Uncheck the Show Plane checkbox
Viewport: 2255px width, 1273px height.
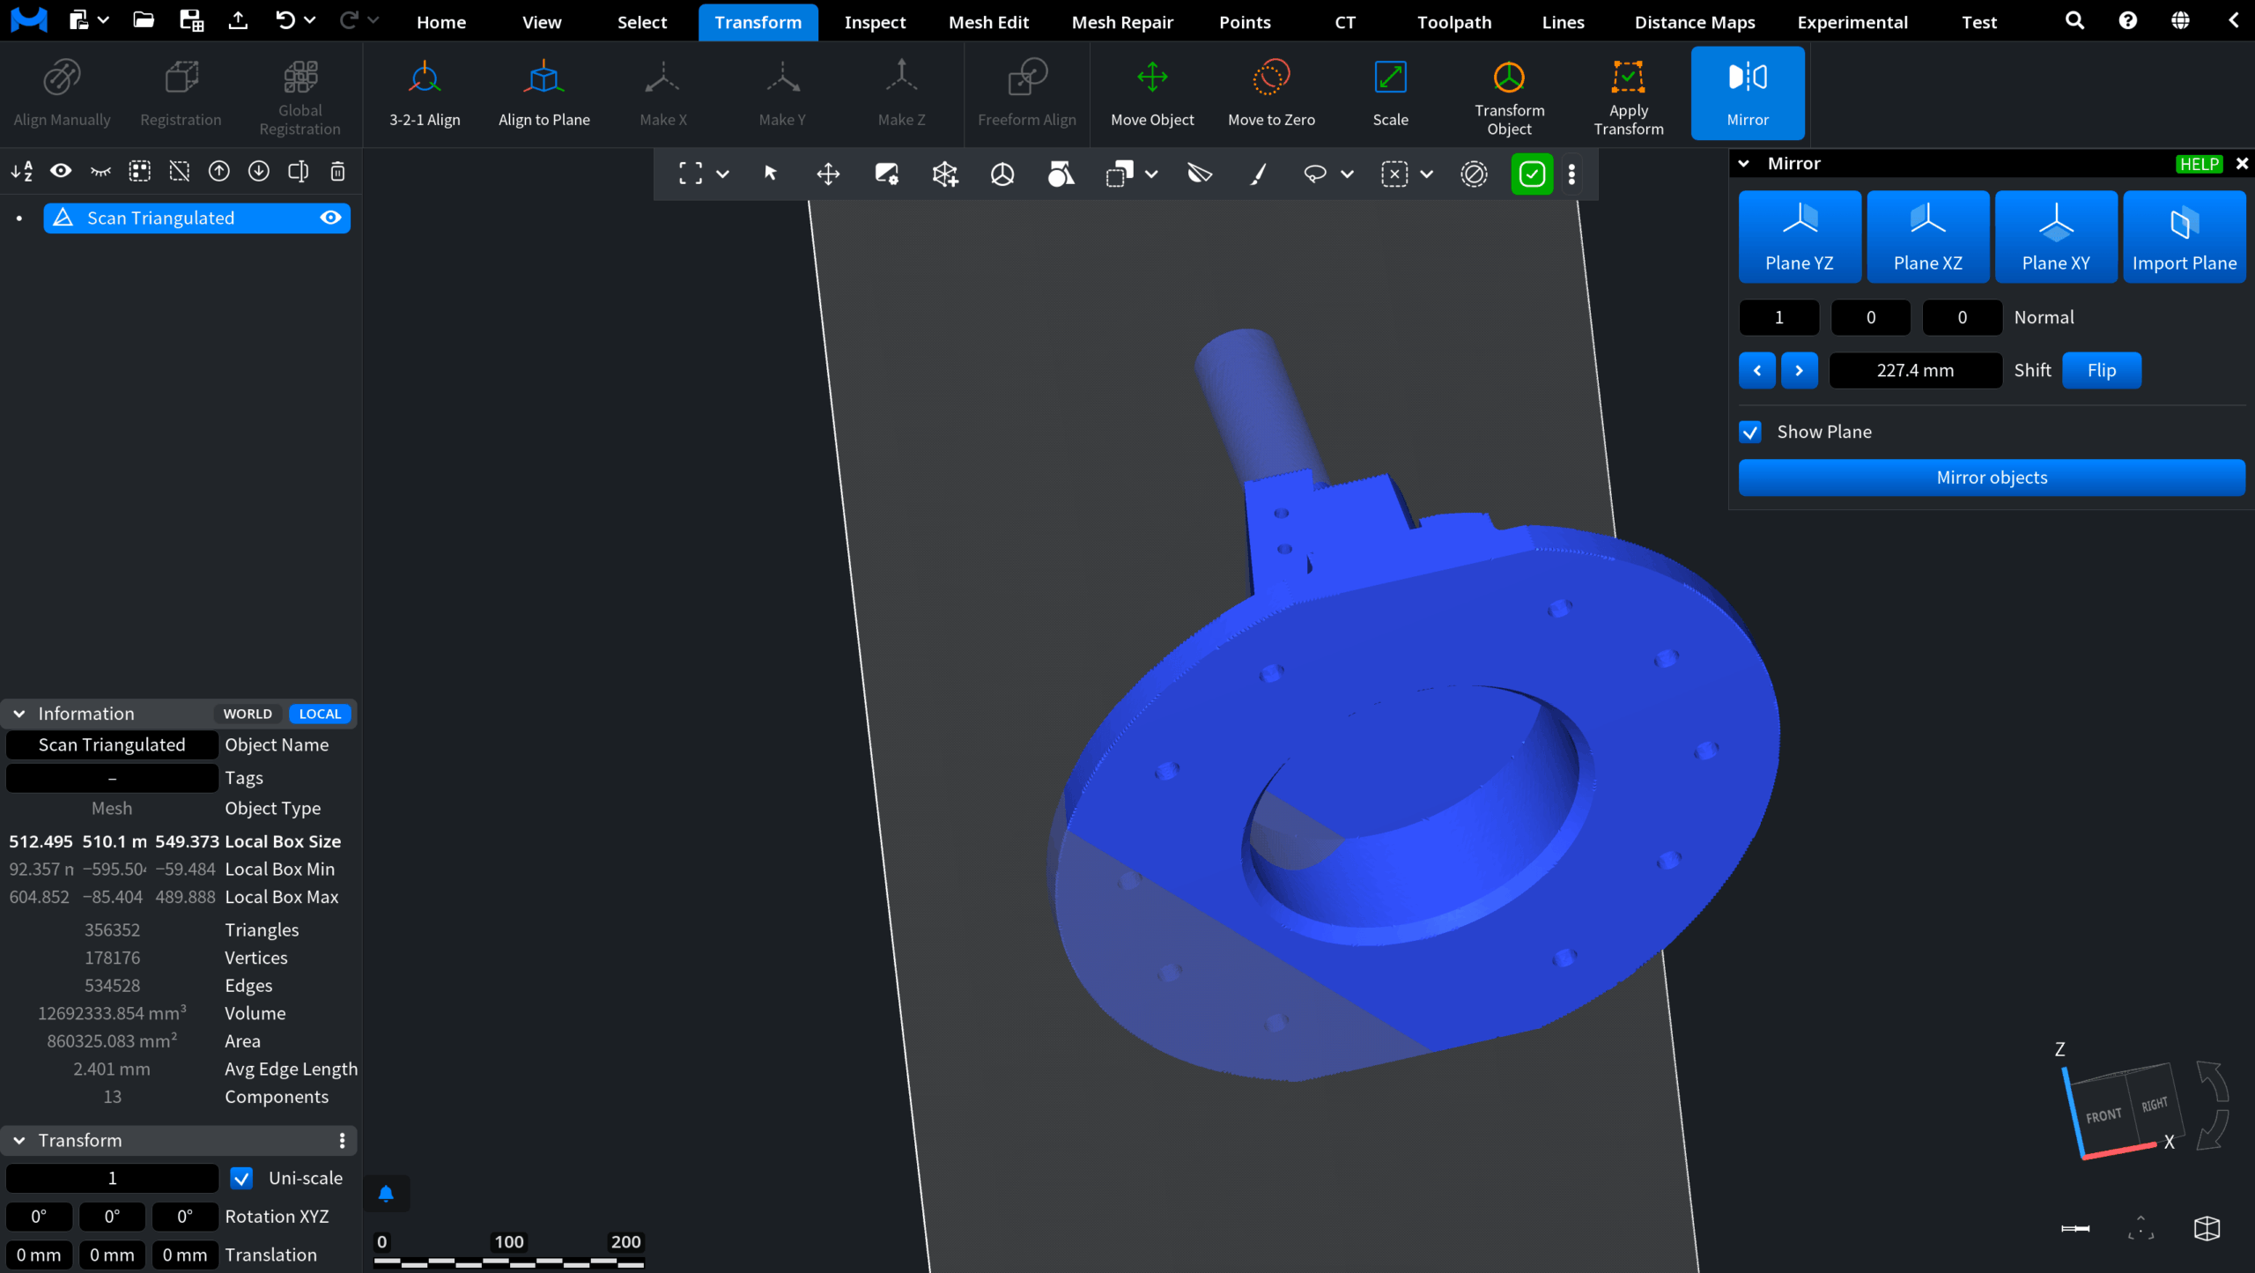click(x=1750, y=432)
